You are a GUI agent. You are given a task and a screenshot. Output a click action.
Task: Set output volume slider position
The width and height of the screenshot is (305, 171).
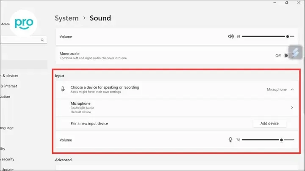tap(268, 36)
